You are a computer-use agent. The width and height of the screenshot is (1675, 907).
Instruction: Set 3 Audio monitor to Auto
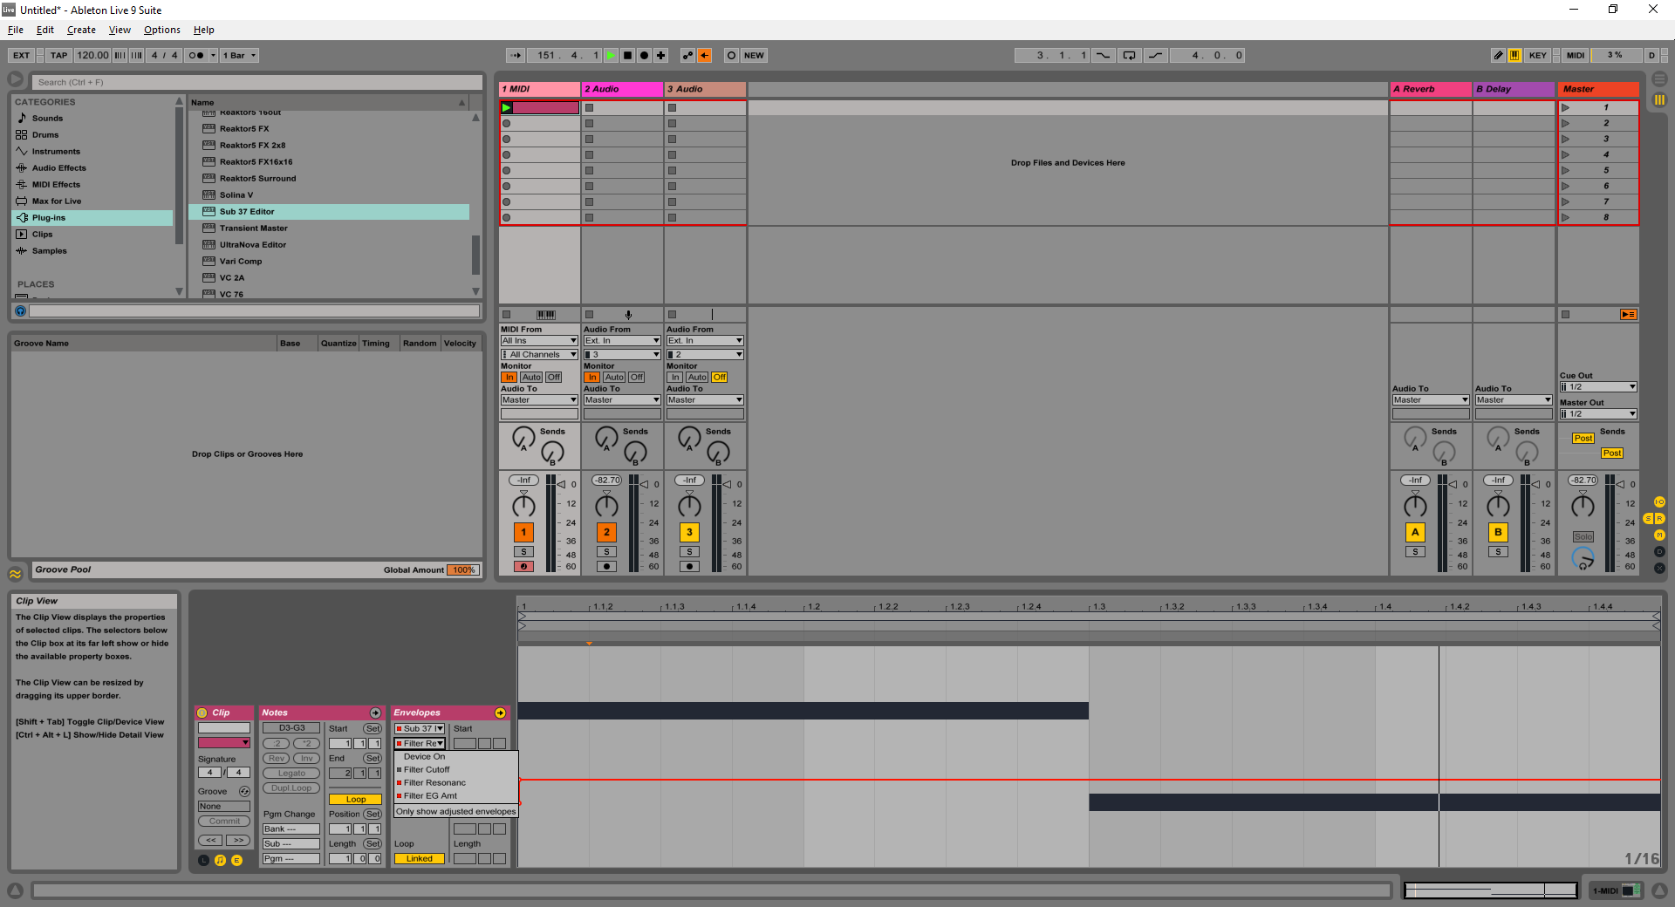697,378
